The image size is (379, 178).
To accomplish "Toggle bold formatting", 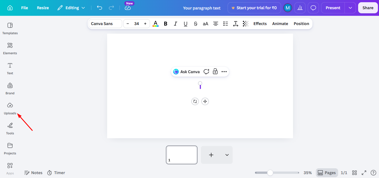I will coord(166,24).
